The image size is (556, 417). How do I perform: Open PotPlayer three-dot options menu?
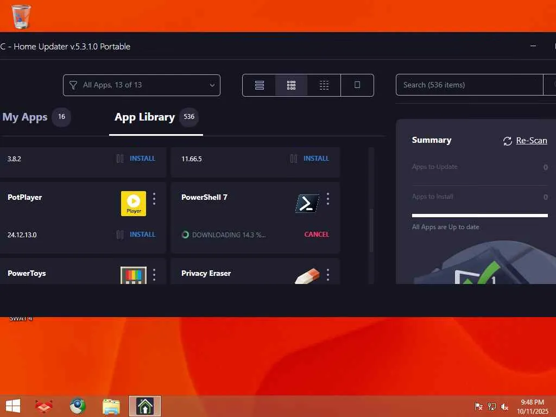pyautogui.click(x=154, y=199)
